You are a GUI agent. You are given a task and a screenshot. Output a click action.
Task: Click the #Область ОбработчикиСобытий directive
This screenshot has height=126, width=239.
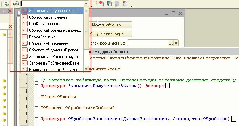click(77, 108)
